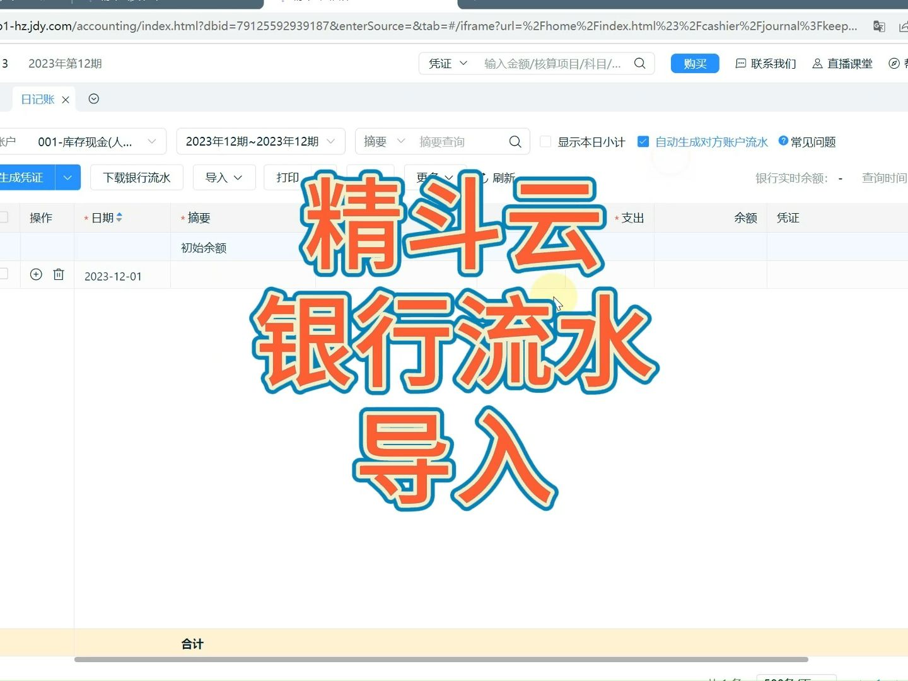Viewport: 908px width, 681px height.
Task: Toggle the header select-all checkbox
Action: click(3, 217)
